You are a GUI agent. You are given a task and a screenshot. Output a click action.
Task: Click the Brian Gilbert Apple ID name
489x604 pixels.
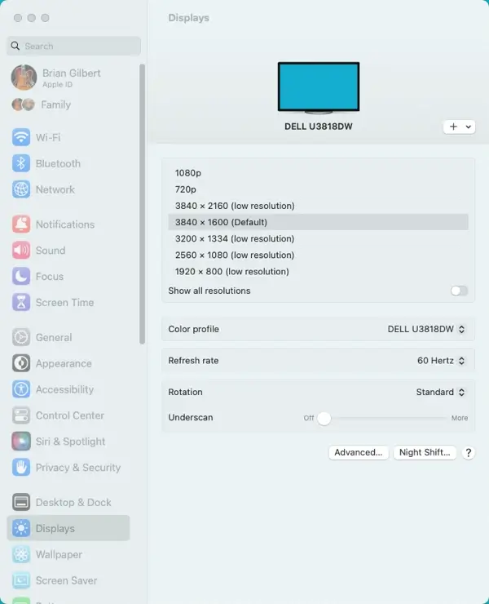[72, 73]
